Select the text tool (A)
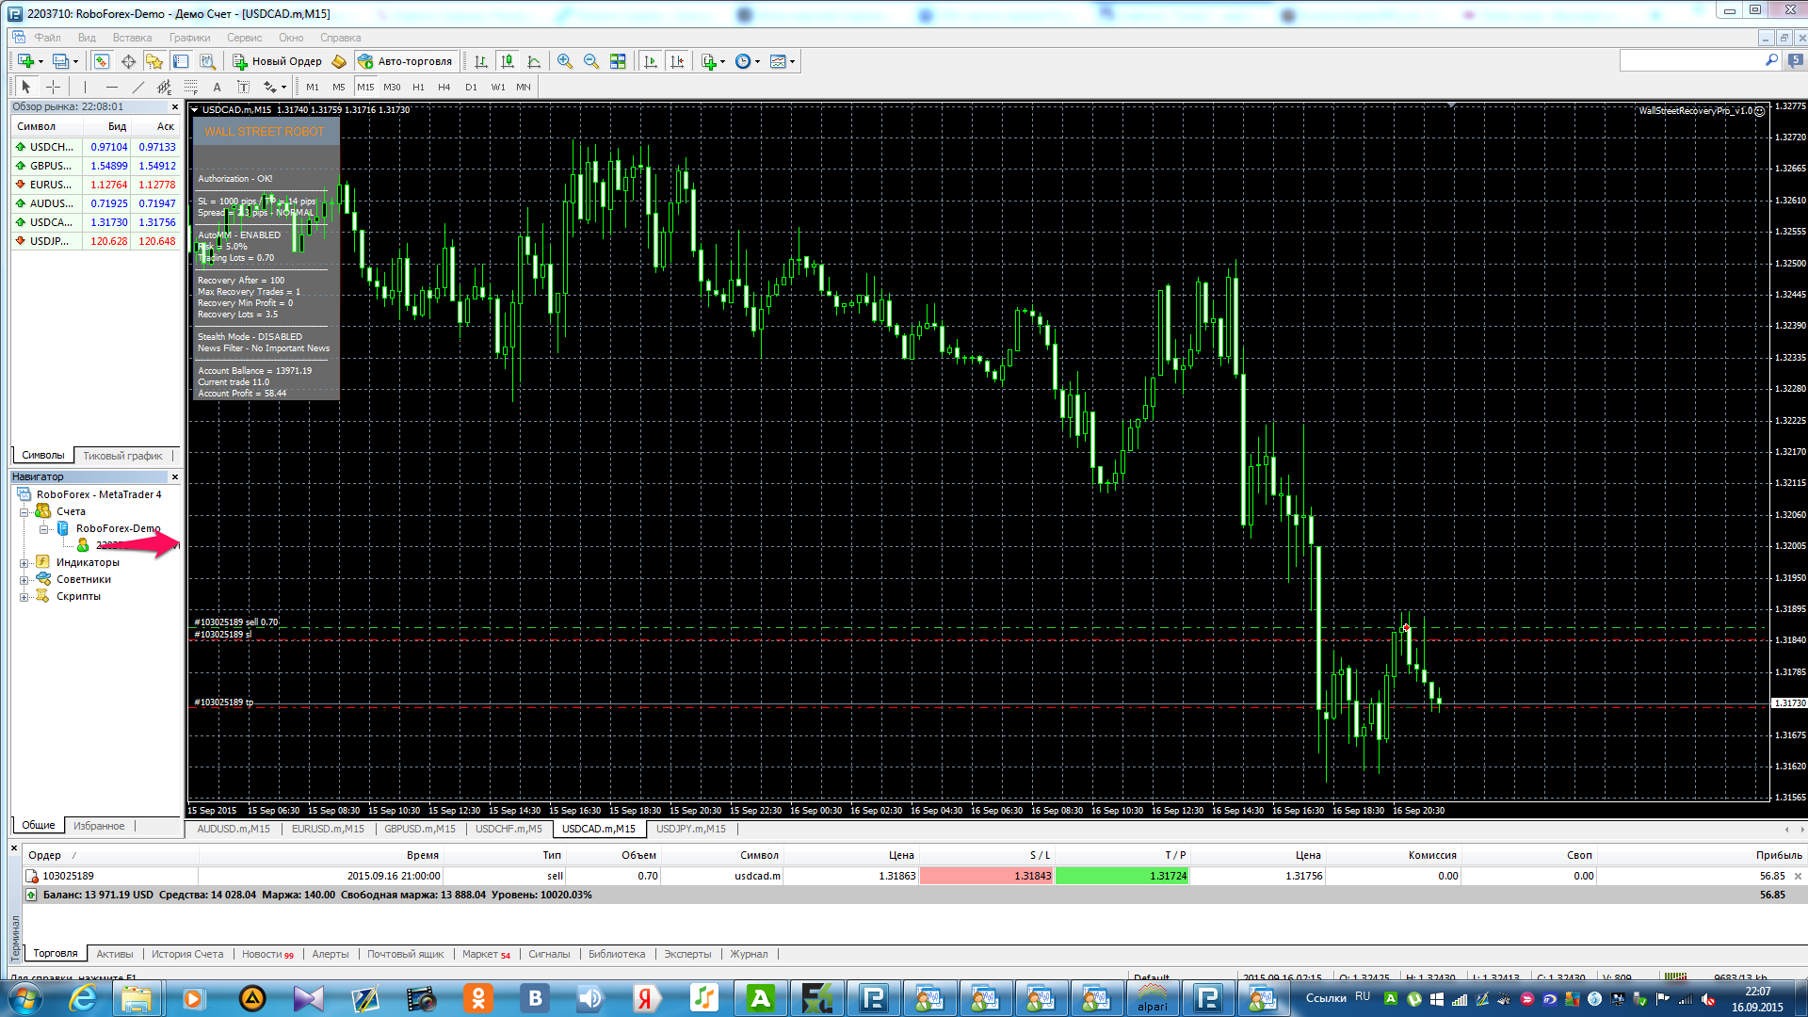Screen dimensions: 1808x1017 (x=217, y=87)
